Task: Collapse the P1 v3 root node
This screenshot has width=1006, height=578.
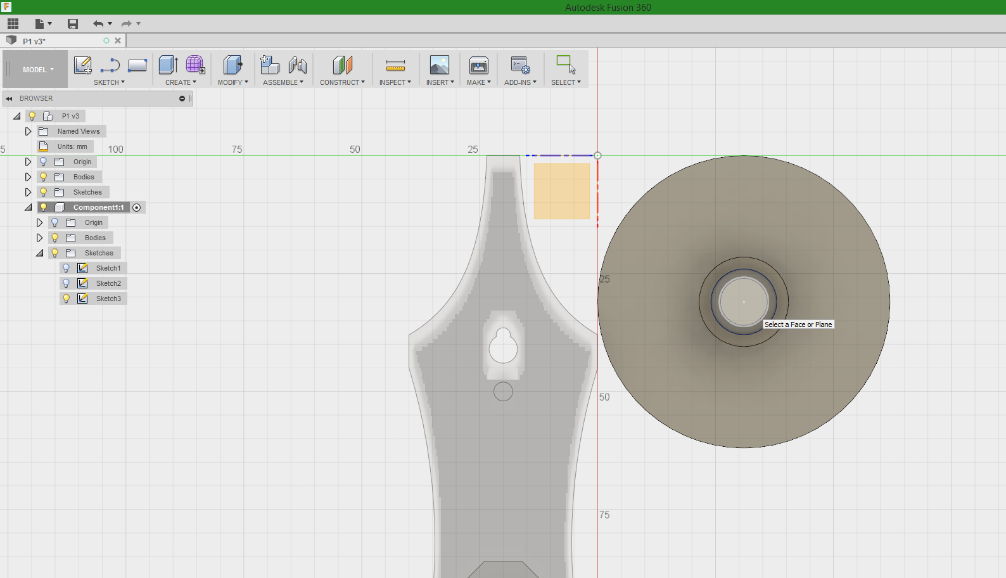Action: click(17, 116)
